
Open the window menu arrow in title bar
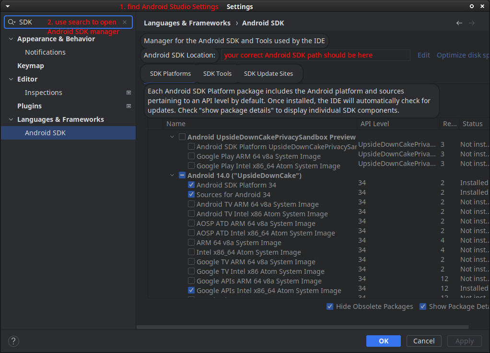pyautogui.click(x=8, y=6)
